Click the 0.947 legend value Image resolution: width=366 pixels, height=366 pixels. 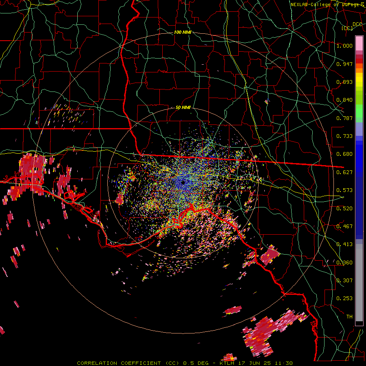click(344, 64)
